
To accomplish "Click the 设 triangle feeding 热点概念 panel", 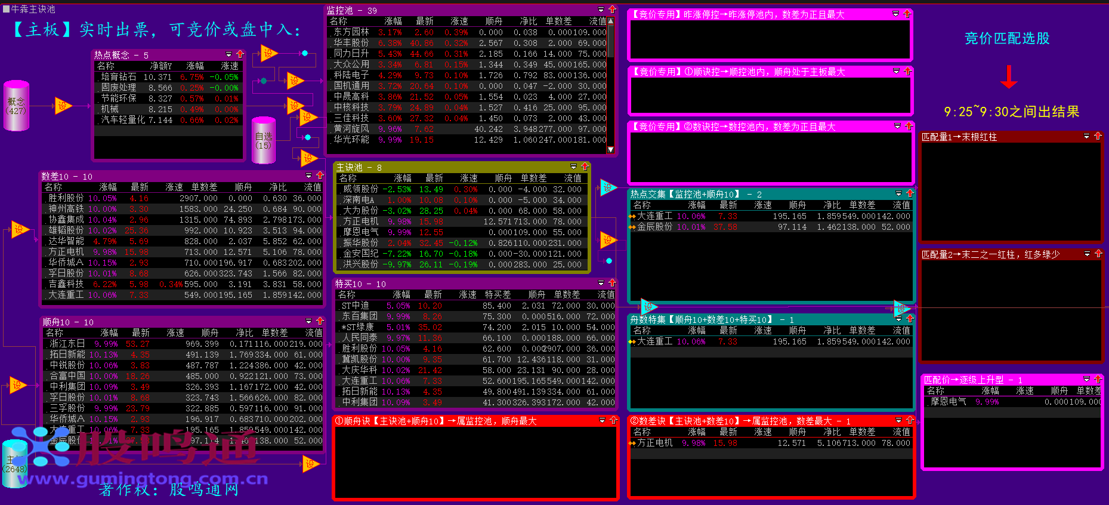I will 63,106.
